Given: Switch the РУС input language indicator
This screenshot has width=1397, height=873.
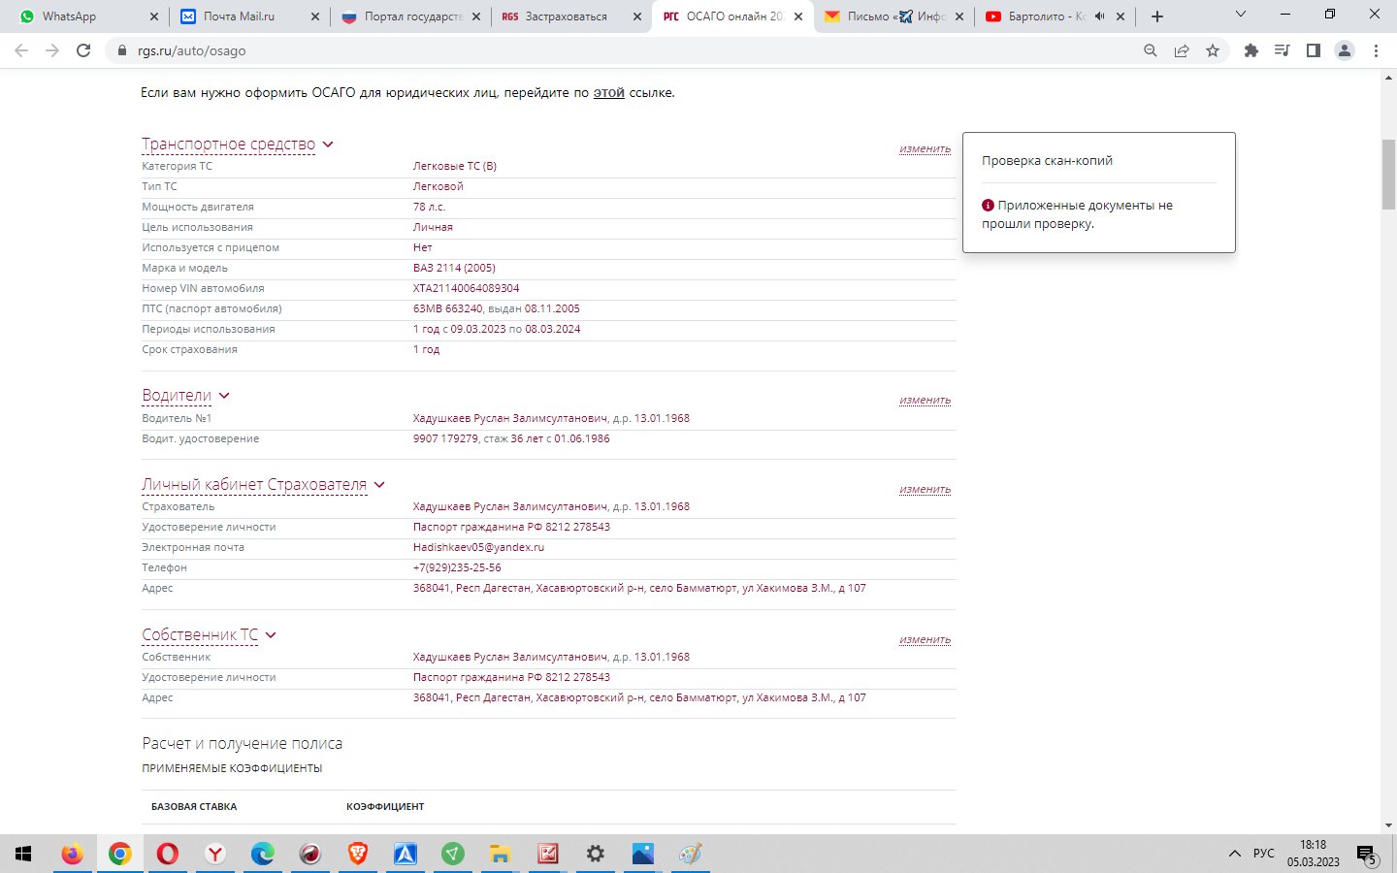Looking at the screenshot, I should coord(1264,854).
